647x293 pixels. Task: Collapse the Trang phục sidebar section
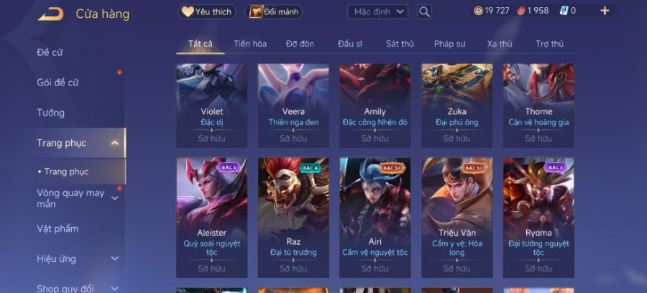coord(115,143)
